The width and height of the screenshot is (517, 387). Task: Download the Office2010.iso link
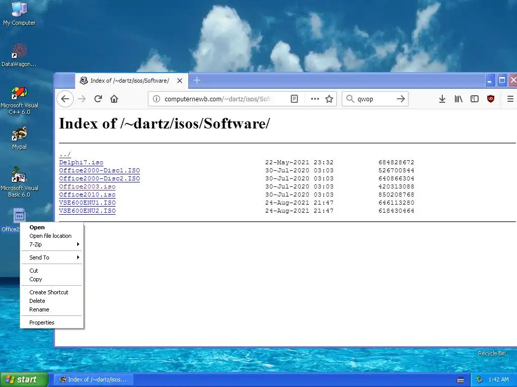[x=87, y=195]
